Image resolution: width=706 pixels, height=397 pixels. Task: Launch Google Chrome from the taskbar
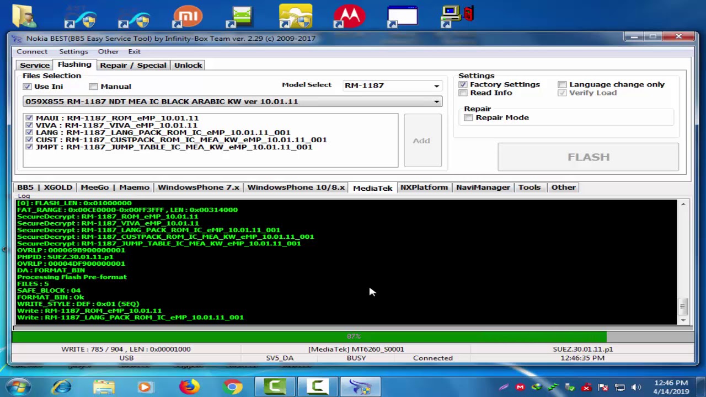point(232,387)
